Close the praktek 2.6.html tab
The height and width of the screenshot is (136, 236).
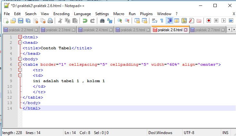coord(186,30)
